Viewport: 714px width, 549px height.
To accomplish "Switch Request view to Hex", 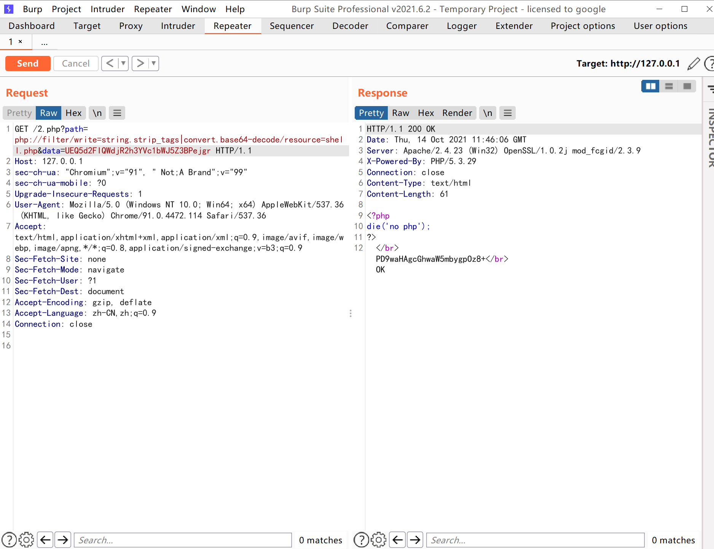I will click(x=73, y=113).
